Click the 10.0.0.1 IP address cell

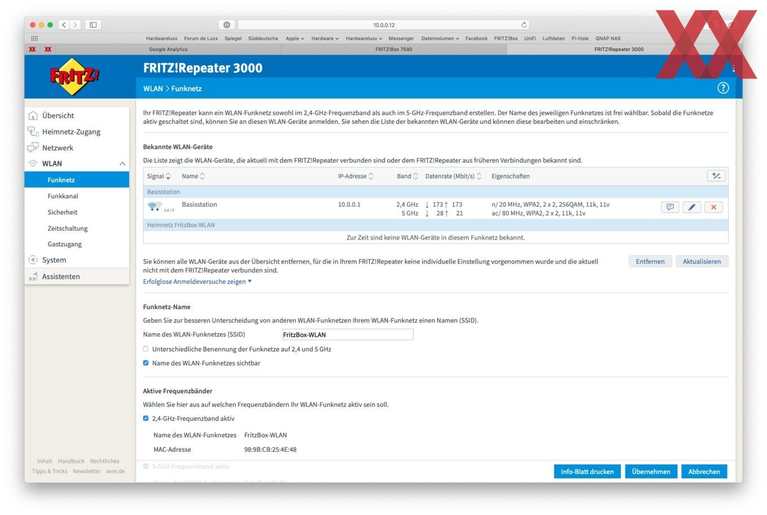[349, 205]
